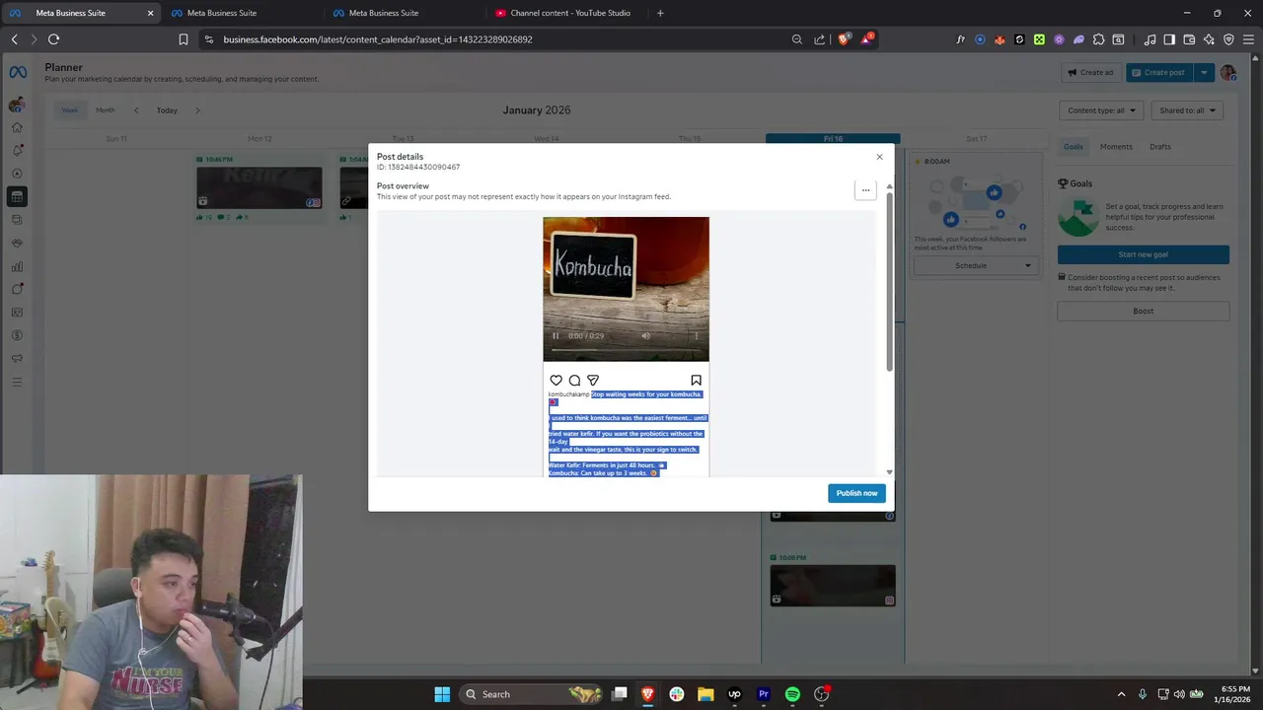Open the Leo AI sparkle icon

(1209, 39)
